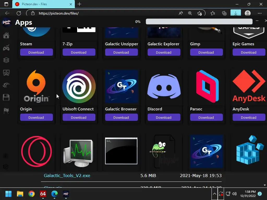The width and height of the screenshot is (267, 200).
Task: Download Discord
Action: 164,117
